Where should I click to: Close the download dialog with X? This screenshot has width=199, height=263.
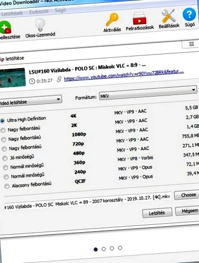(192, 44)
